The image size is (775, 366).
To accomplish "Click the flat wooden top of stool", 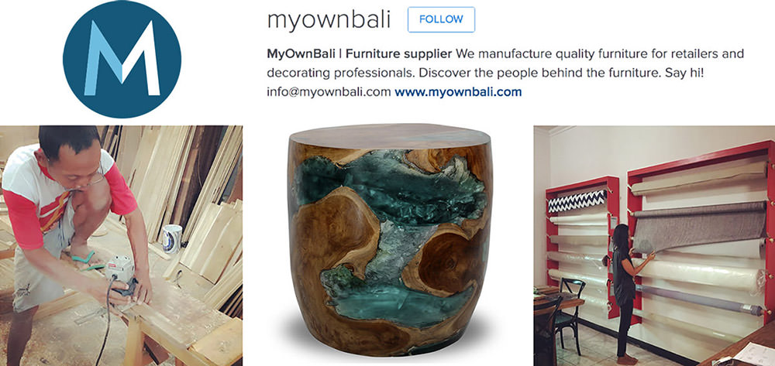I will [x=391, y=135].
